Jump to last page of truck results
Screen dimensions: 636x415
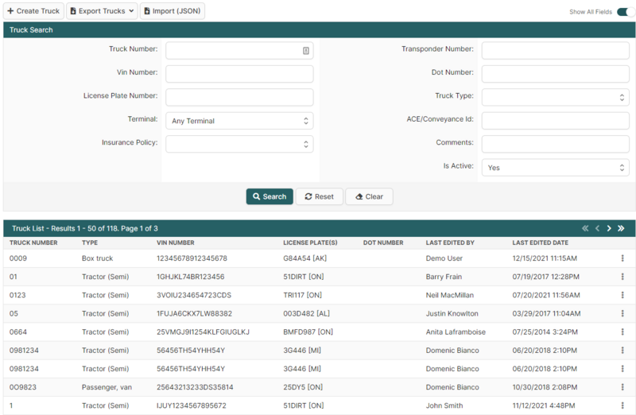click(x=621, y=228)
